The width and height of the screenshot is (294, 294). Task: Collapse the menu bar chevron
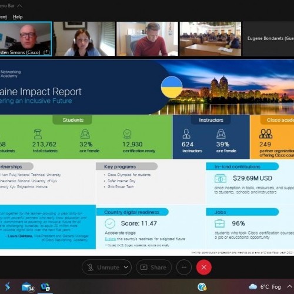click(x=19, y=6)
